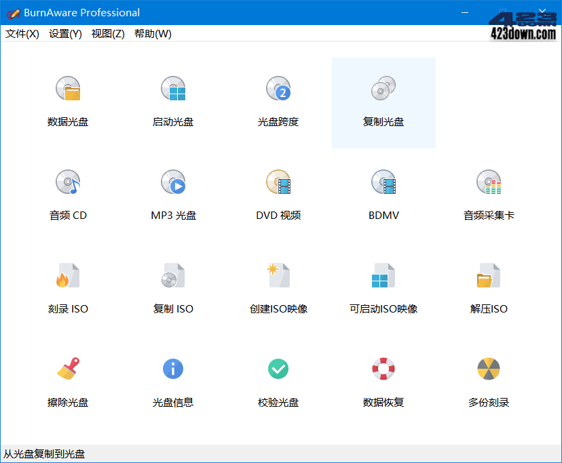Click the 从光盘复制到光盘 status bar text
The height and width of the screenshot is (463, 562).
click(x=43, y=456)
